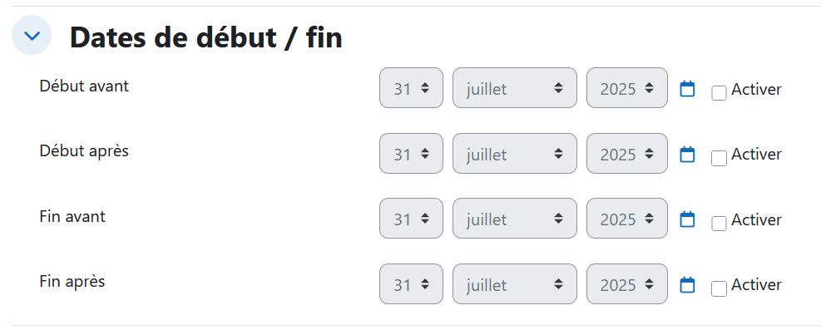Enable the Début après Activer checkbox
This screenshot has width=821, height=330.
pyautogui.click(x=719, y=159)
